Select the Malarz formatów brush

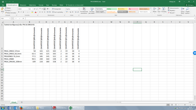[x=6, y=13]
